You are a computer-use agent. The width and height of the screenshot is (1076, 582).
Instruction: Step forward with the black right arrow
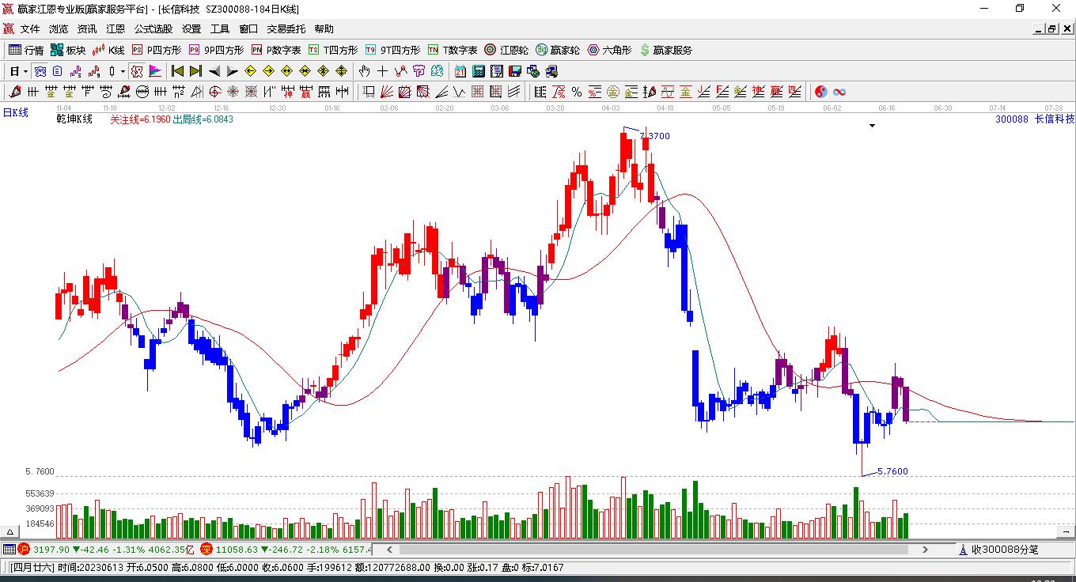pyautogui.click(x=232, y=71)
